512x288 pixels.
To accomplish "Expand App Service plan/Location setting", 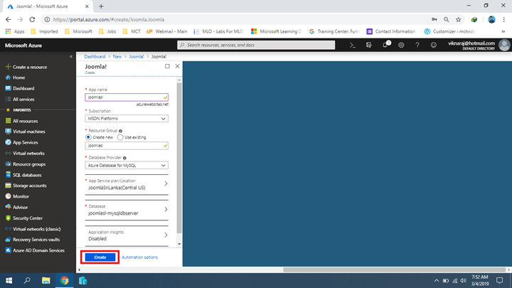I will 127,185.
